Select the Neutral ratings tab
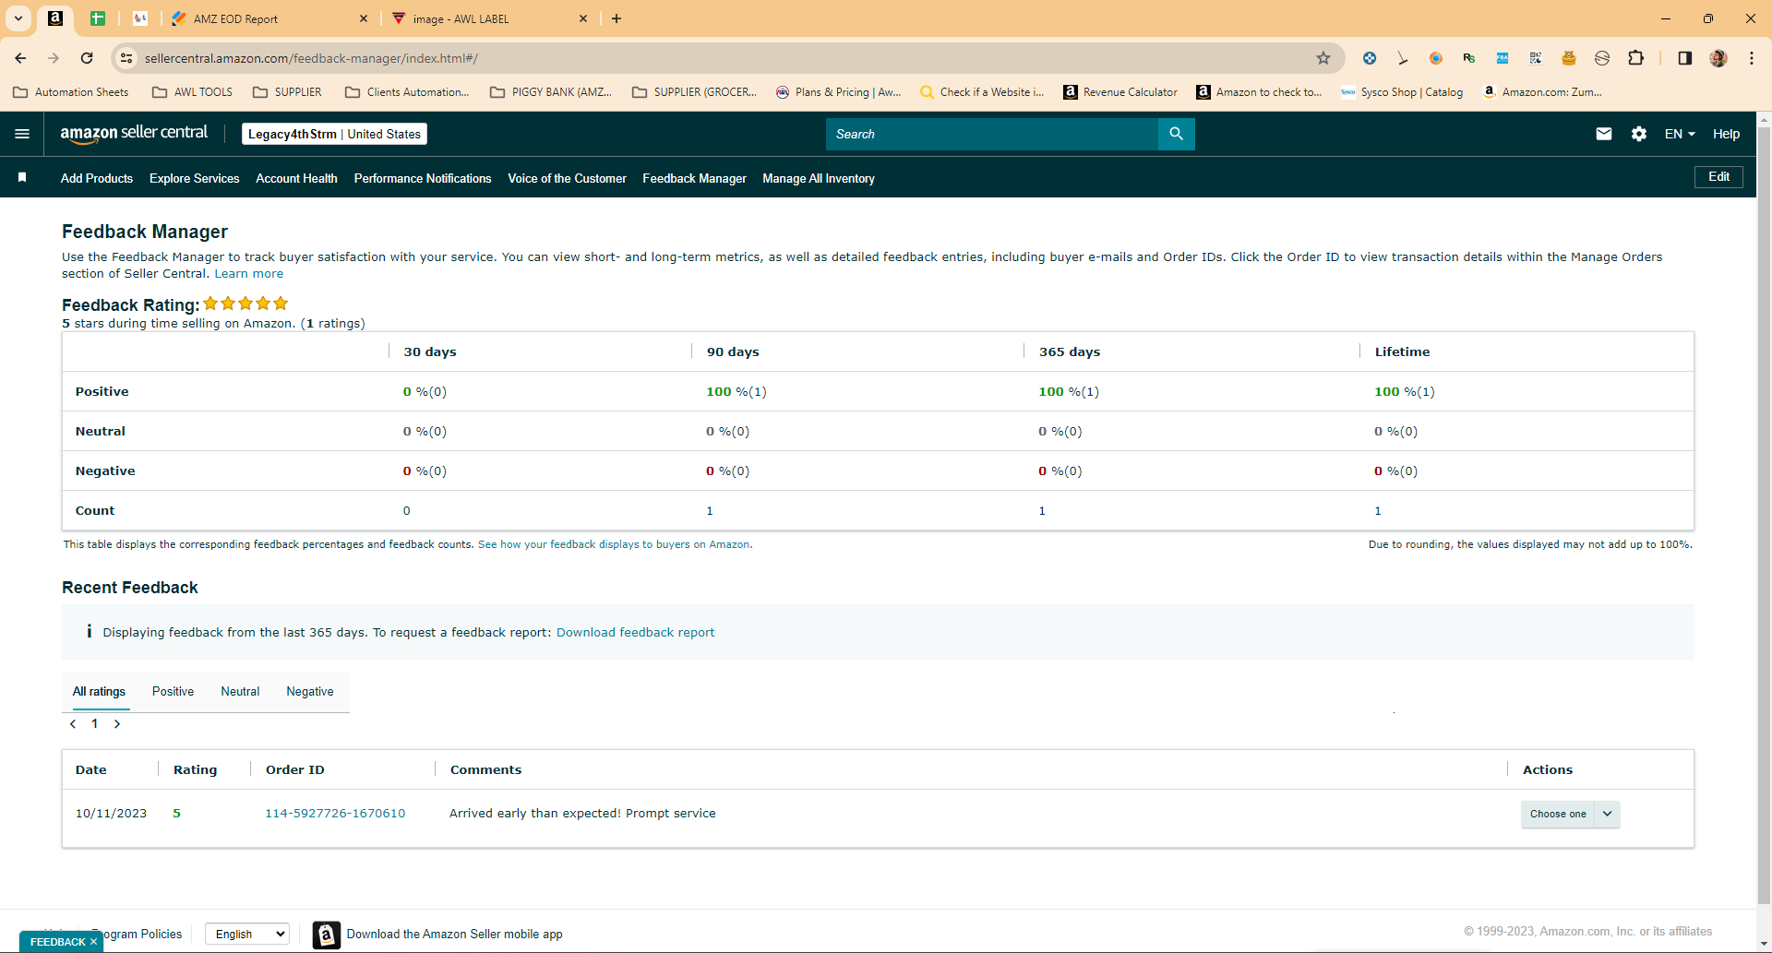 tap(240, 692)
